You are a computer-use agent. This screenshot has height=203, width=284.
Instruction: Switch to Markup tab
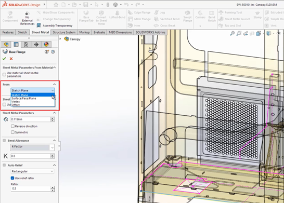[x=84, y=32]
